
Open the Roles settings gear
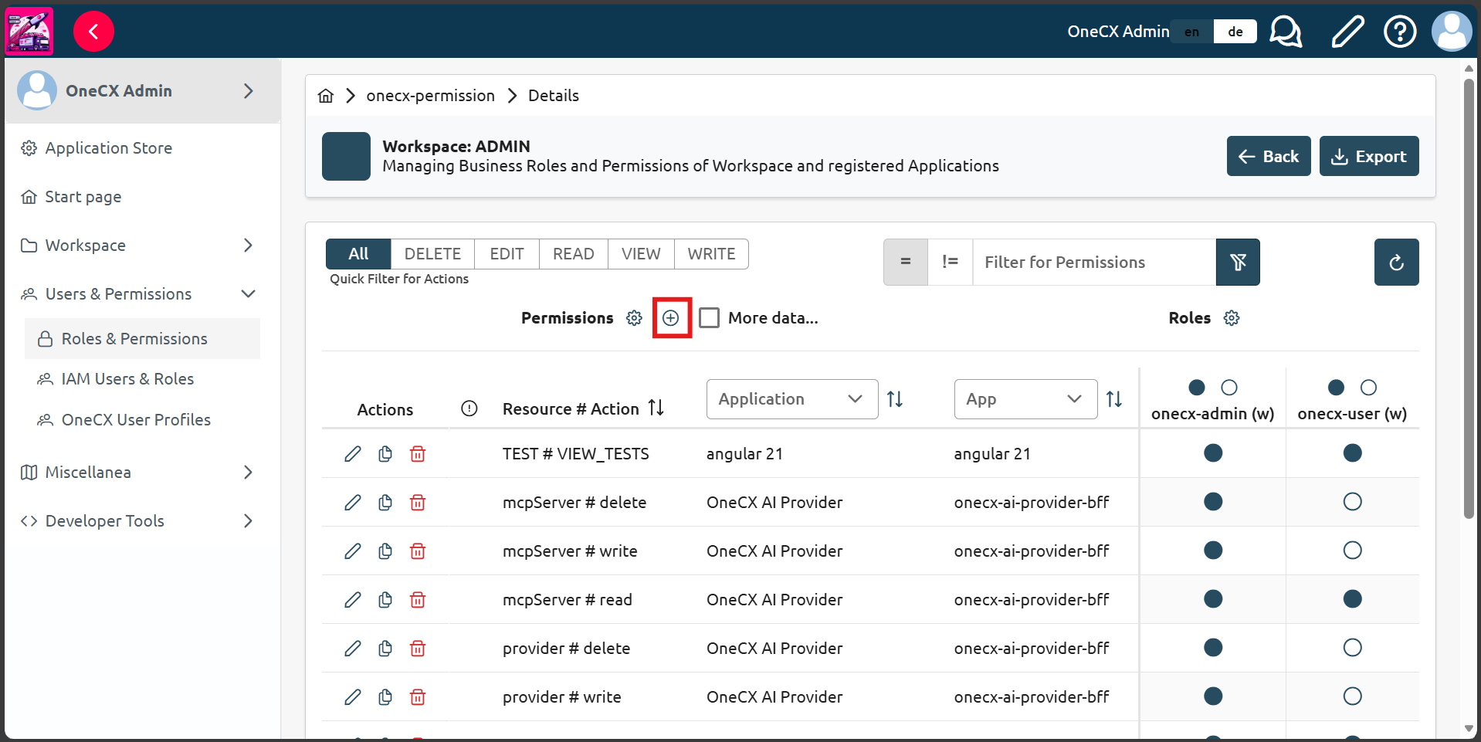coord(1232,318)
